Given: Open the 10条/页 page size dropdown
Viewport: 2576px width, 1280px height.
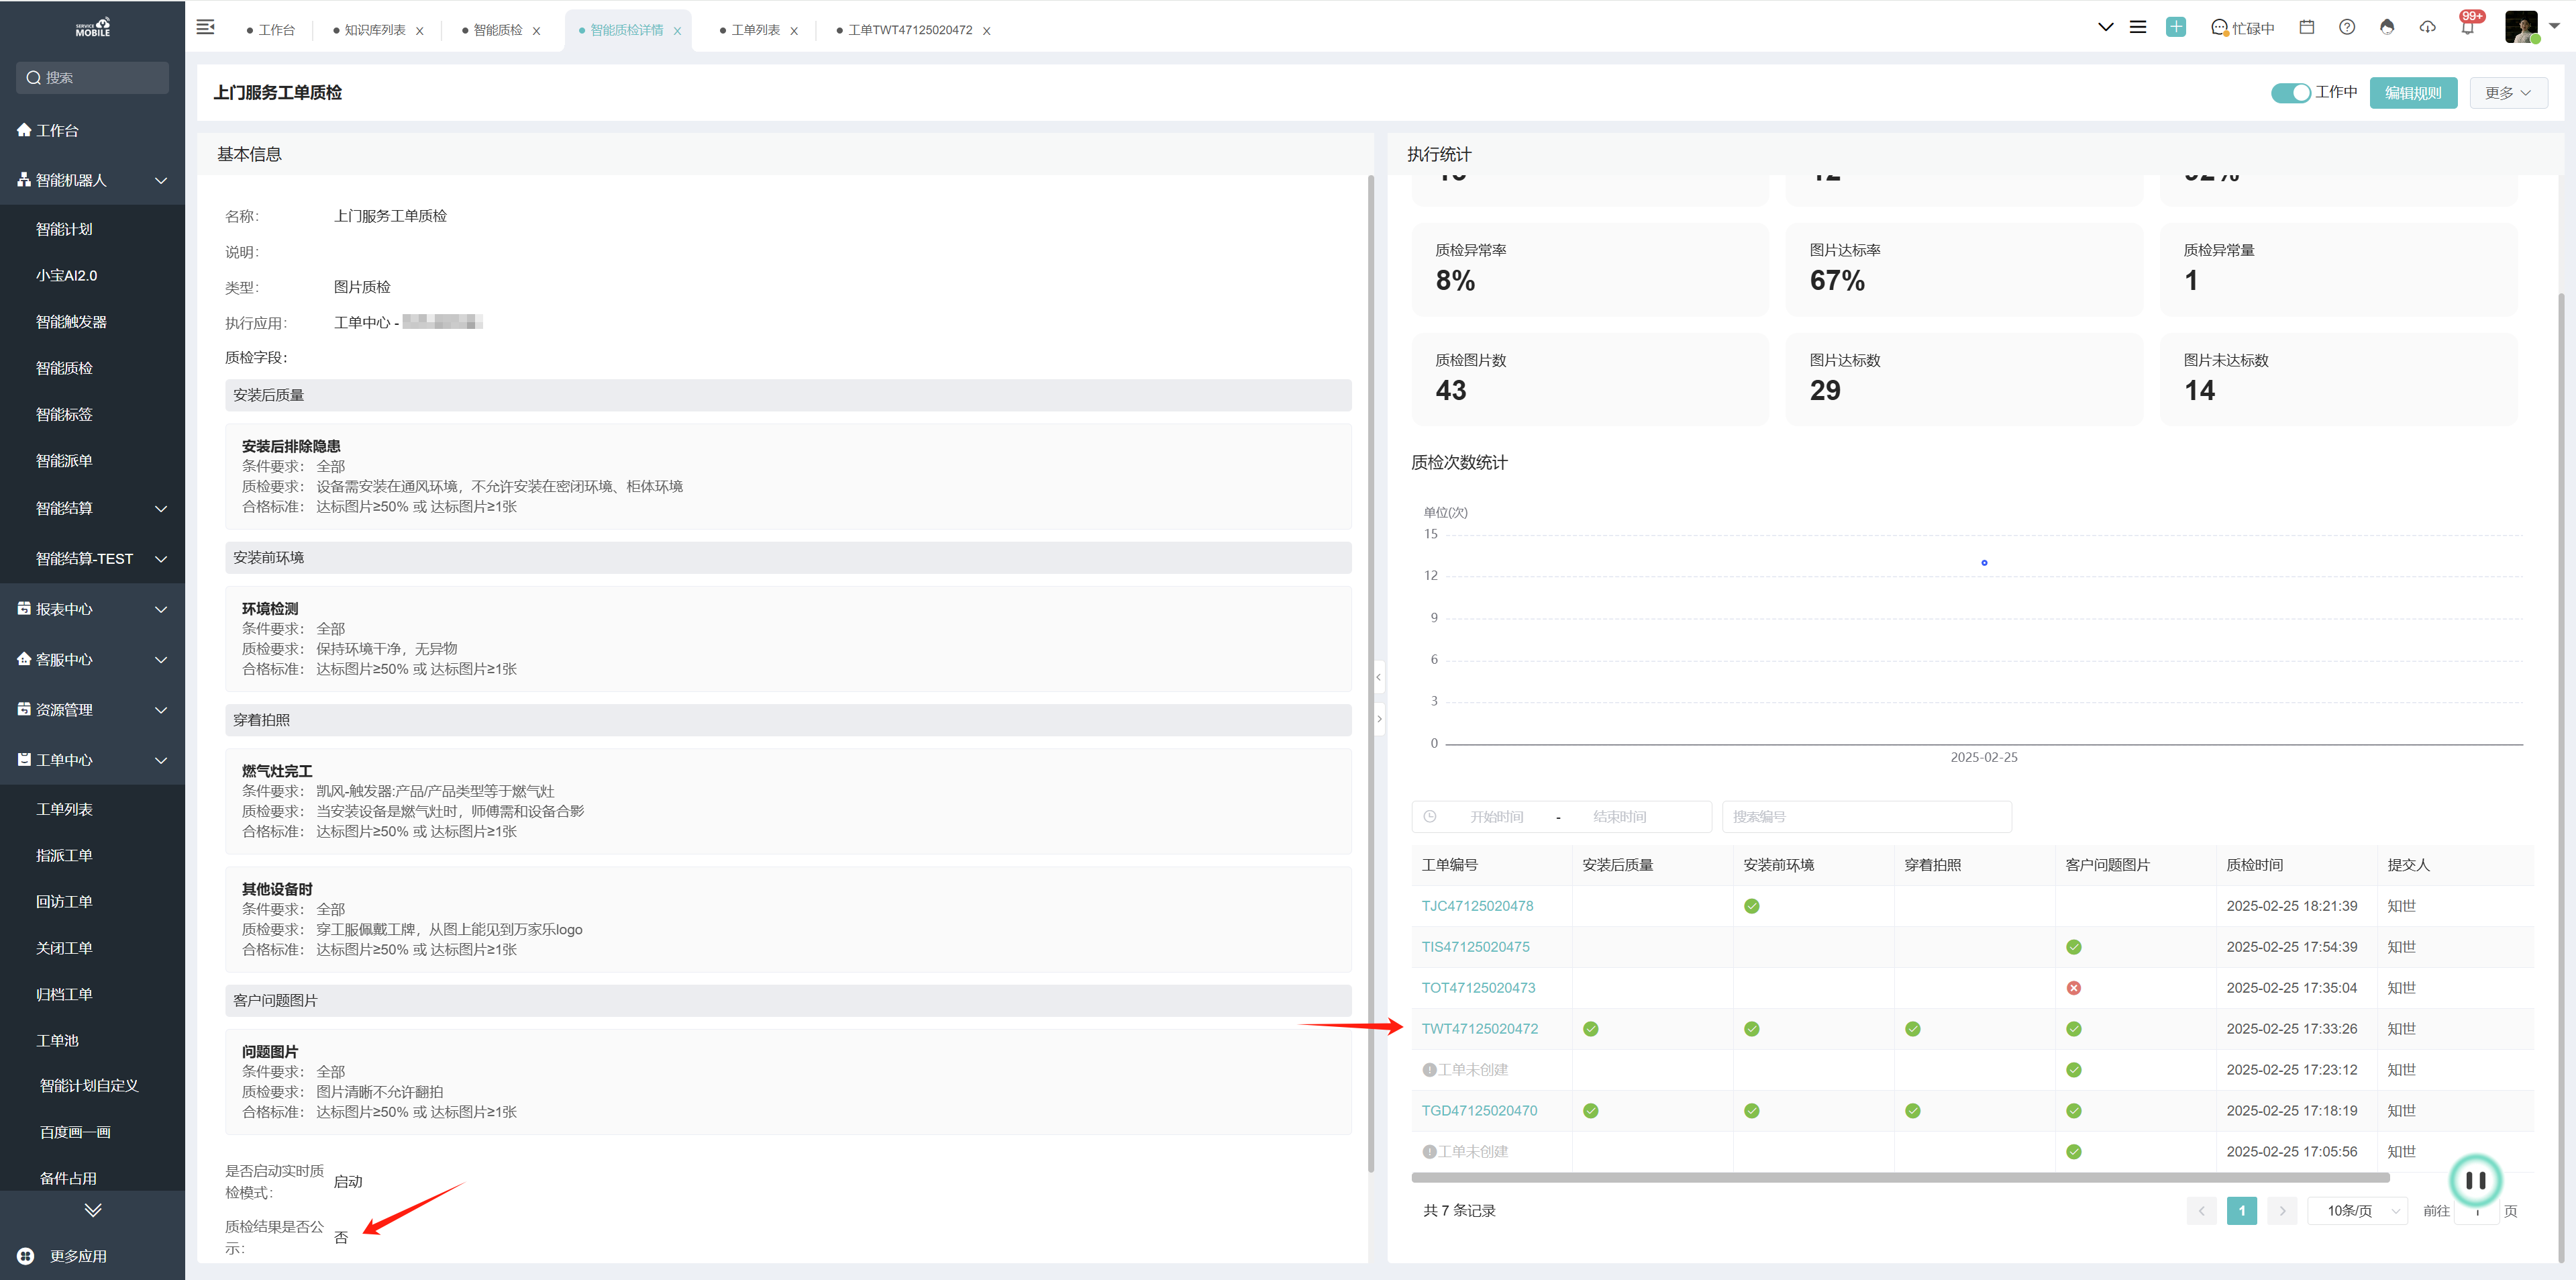Looking at the screenshot, I should pos(2357,1210).
